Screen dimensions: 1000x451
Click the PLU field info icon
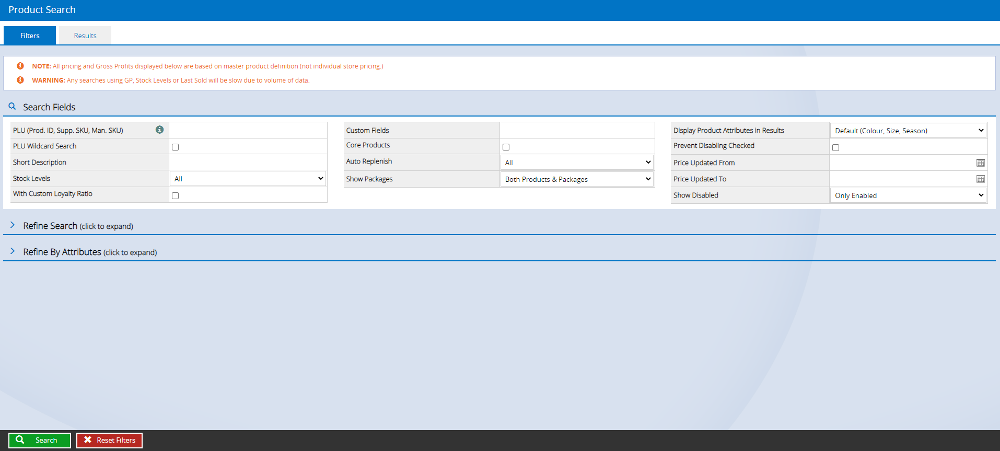[x=159, y=130]
